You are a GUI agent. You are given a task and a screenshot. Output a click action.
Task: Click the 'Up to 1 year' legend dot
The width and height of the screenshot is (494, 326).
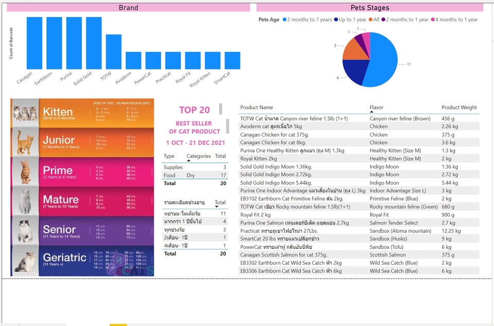pos(336,20)
